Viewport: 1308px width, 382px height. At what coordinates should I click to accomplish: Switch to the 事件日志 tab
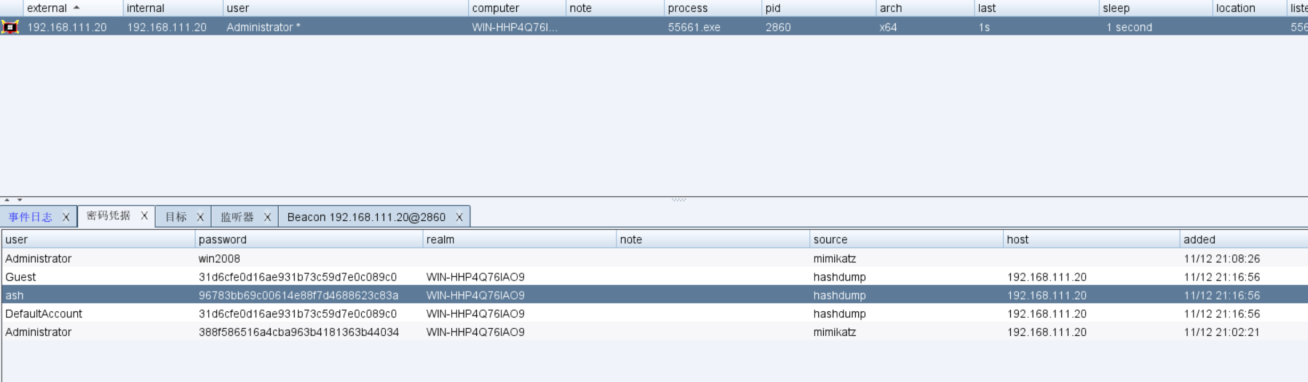click(31, 217)
